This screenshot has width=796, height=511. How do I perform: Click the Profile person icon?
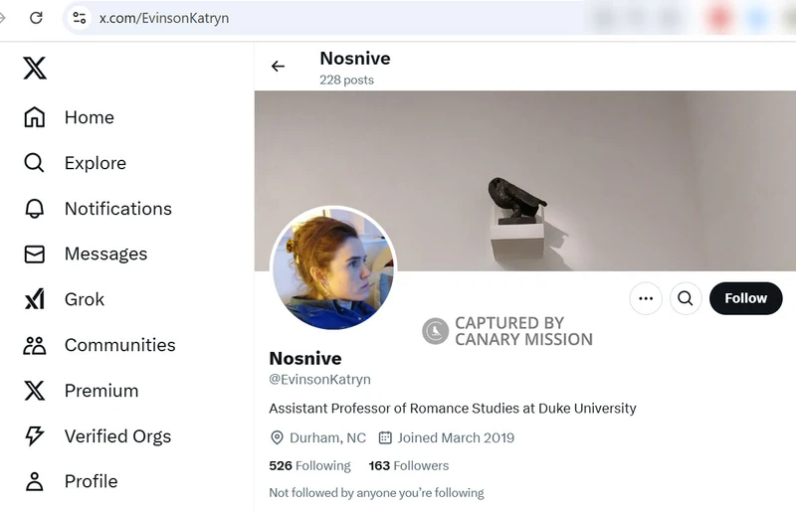point(35,481)
